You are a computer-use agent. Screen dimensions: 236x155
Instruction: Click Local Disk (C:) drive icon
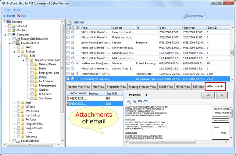18,43
